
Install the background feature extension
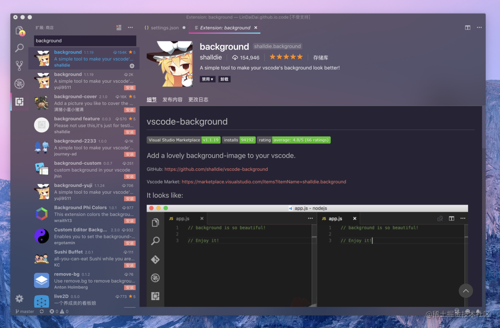(130, 132)
